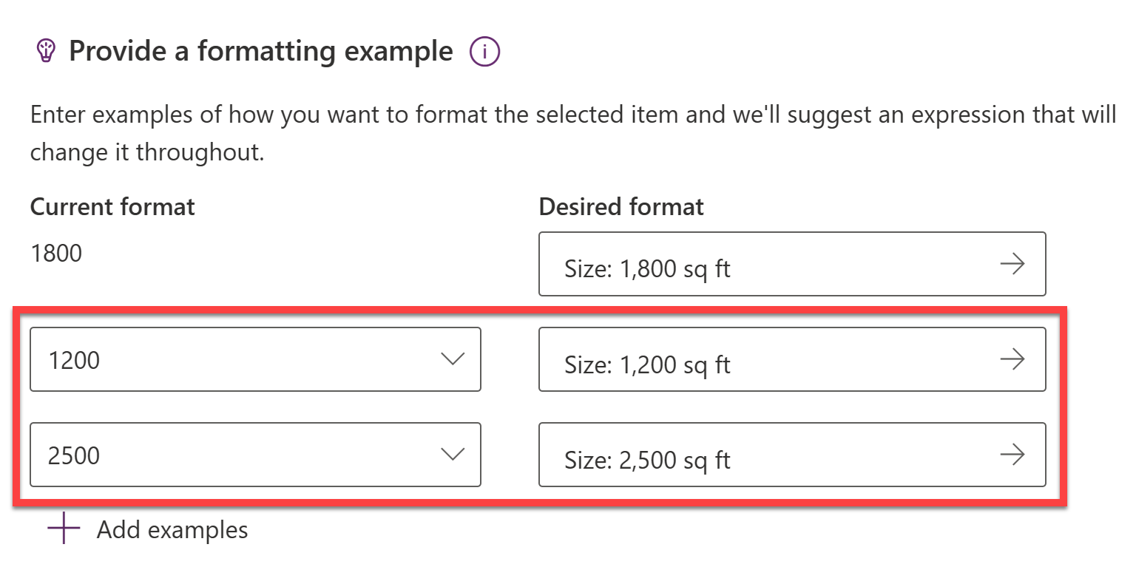This screenshot has height=584, width=1136.
Task: Select the chevron icon on the 1200 dropdown
Action: 453,359
